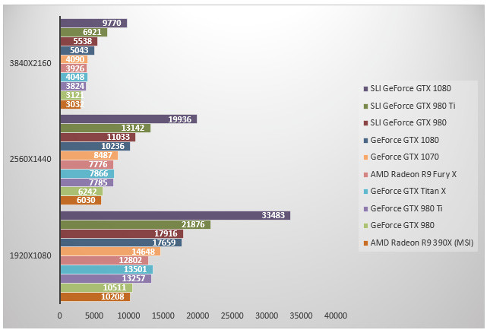This screenshot has width=490, height=333.
Task: Select the GeForce GTX 1070 legend label
Action: pos(405,157)
